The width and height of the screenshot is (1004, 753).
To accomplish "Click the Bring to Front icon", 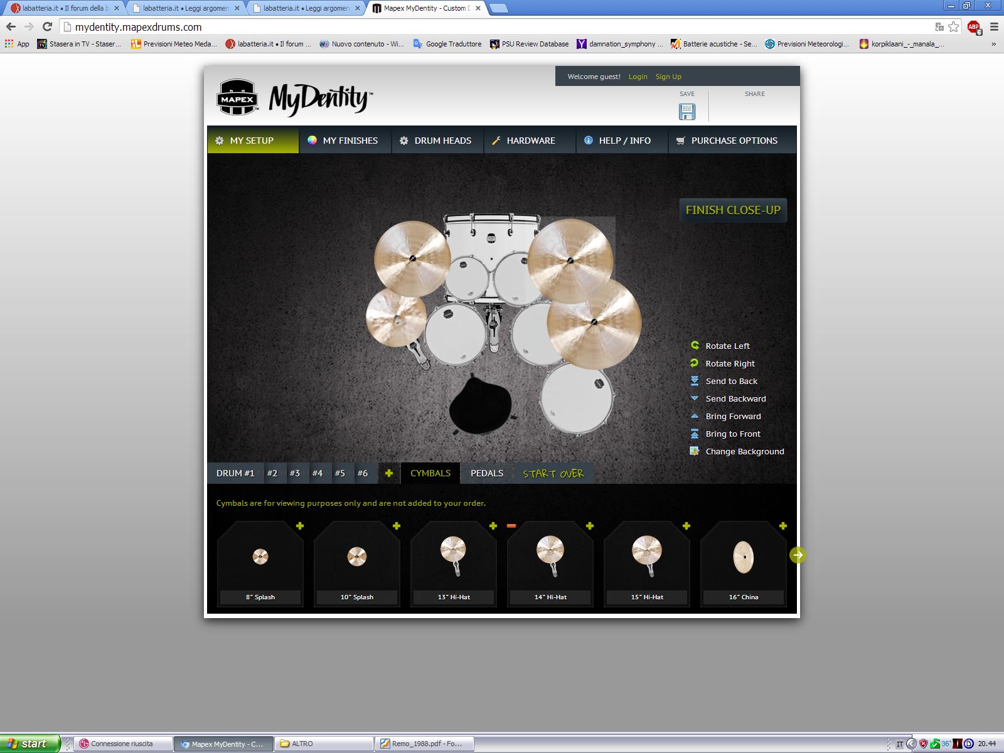I will [x=695, y=434].
